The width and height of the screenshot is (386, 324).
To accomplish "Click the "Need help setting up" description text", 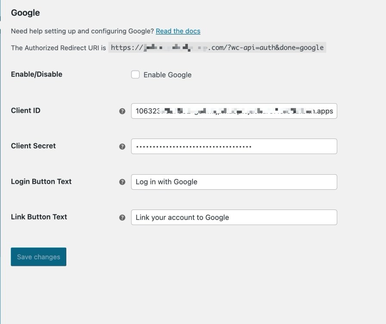I will pos(82,31).
